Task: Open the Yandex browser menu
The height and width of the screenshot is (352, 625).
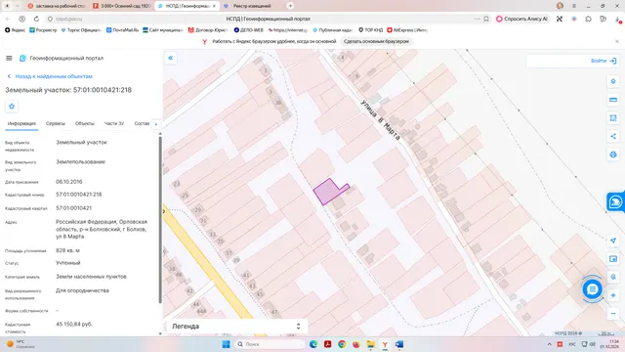Action: pos(574,6)
